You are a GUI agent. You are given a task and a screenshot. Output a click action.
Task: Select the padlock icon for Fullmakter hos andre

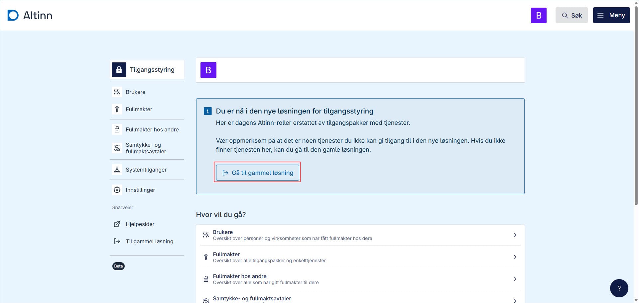click(117, 129)
